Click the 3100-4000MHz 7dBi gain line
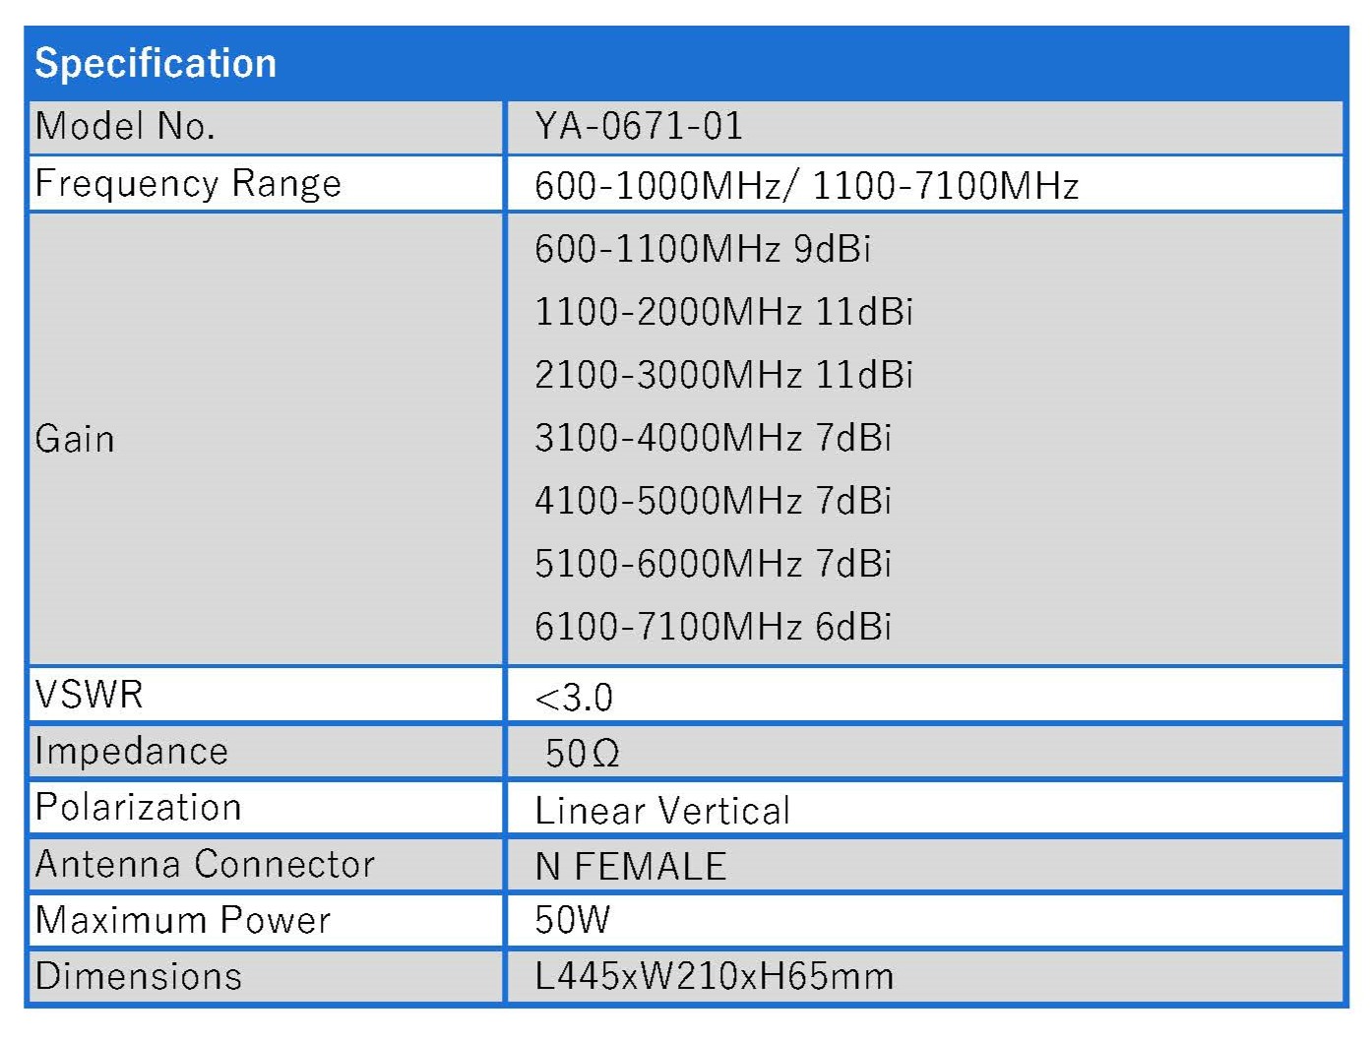1372x1040 pixels. tap(713, 438)
